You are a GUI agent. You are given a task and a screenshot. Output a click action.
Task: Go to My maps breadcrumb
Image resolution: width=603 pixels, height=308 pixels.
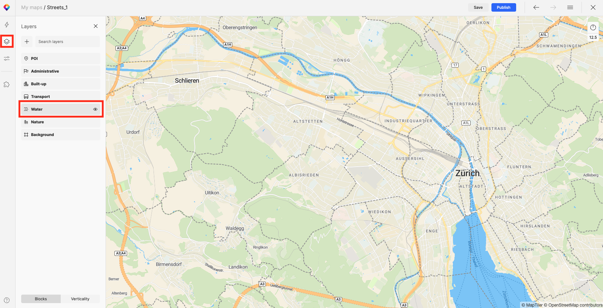[32, 7]
